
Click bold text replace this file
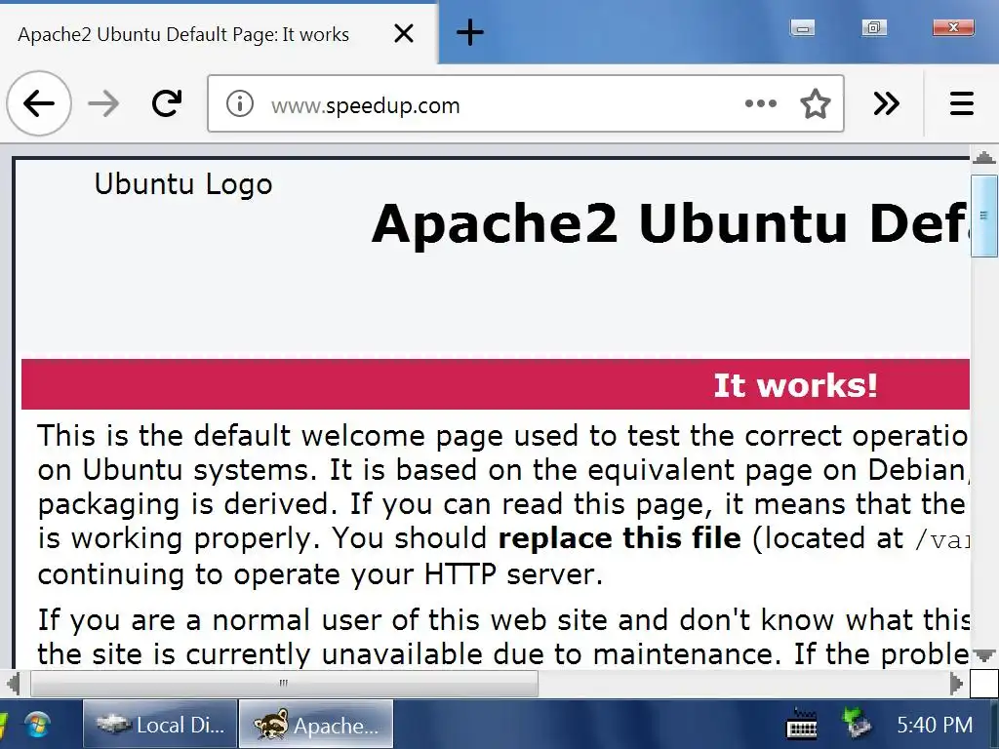(619, 538)
